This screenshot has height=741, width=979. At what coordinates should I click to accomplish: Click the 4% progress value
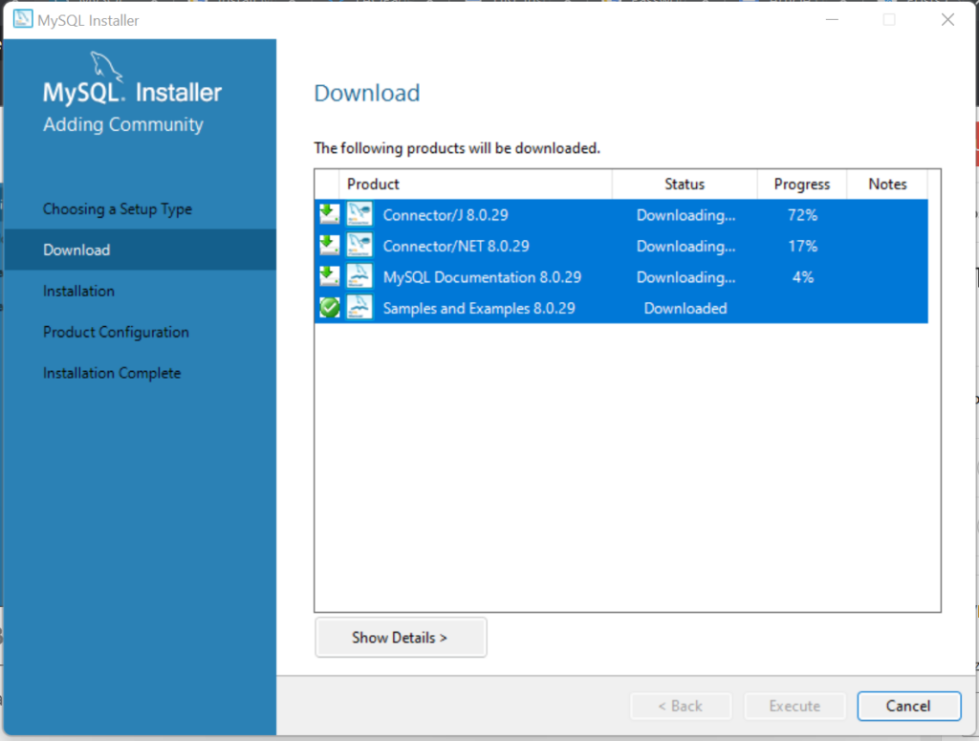coord(803,277)
